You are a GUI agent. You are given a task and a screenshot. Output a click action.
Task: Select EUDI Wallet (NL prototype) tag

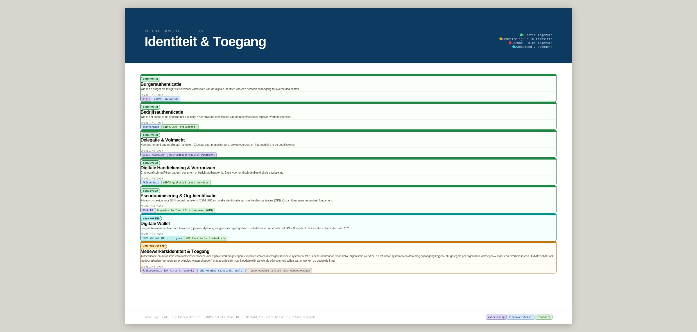[162, 238]
